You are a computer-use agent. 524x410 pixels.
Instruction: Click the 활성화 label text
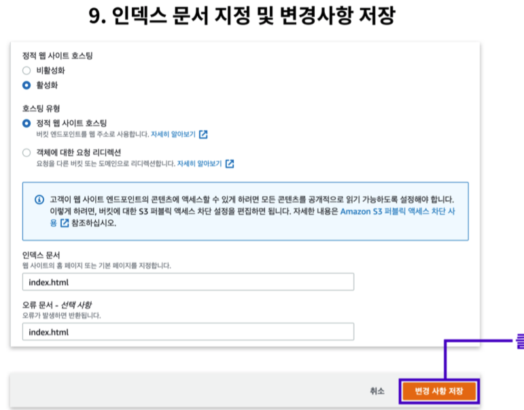[x=47, y=85]
